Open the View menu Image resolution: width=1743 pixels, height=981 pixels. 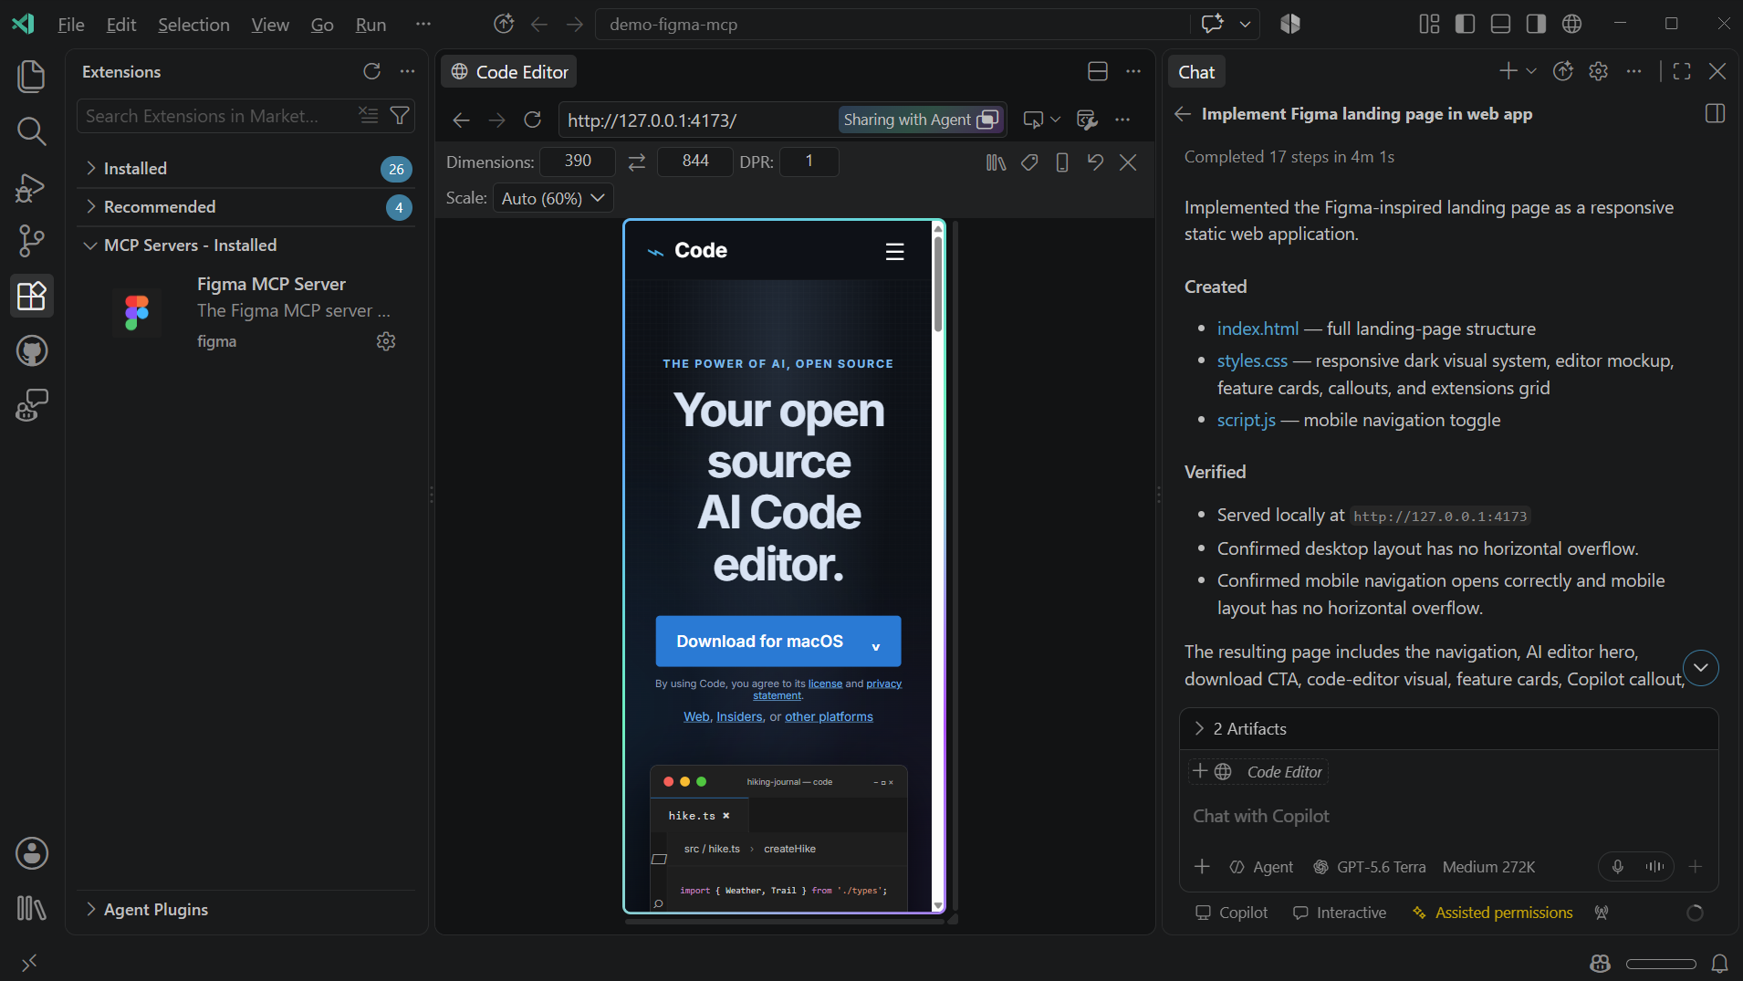[270, 25]
